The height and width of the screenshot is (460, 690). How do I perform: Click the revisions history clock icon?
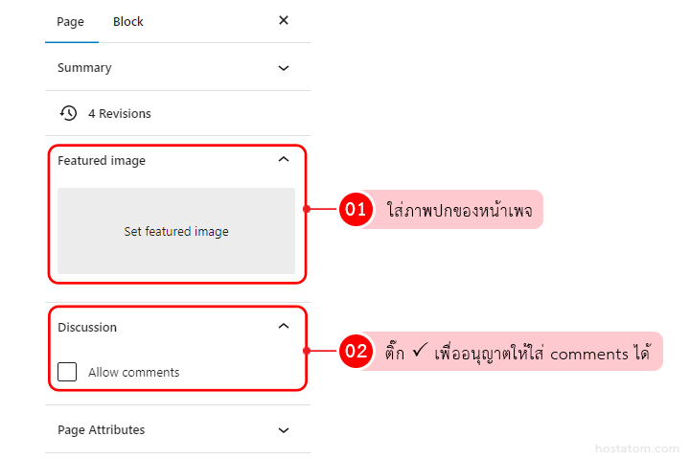pos(68,113)
